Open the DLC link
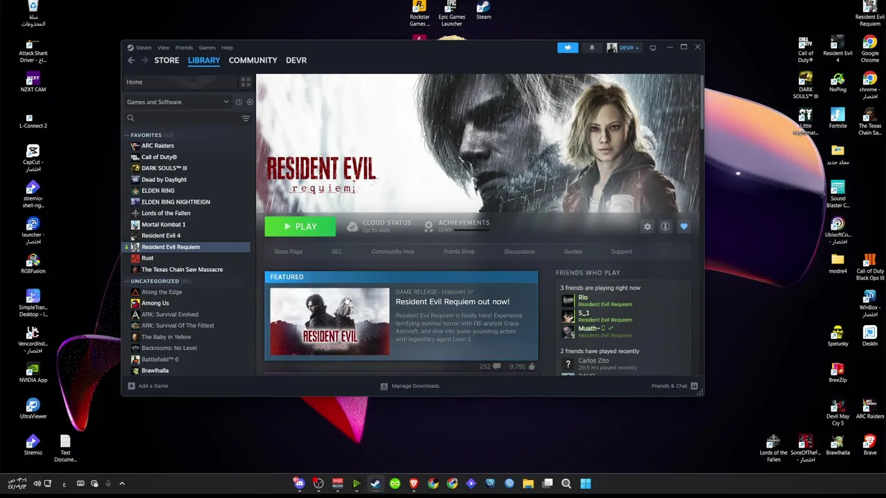The height and width of the screenshot is (498, 886). pos(336,252)
